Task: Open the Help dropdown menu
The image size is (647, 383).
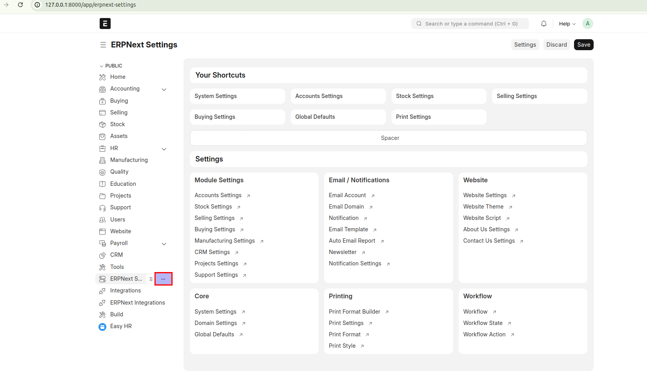Action: [x=567, y=24]
